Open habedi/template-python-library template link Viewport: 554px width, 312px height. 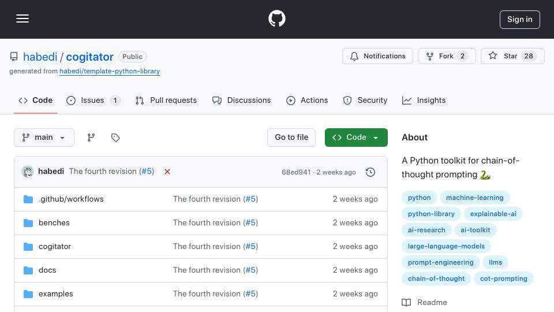click(x=110, y=71)
